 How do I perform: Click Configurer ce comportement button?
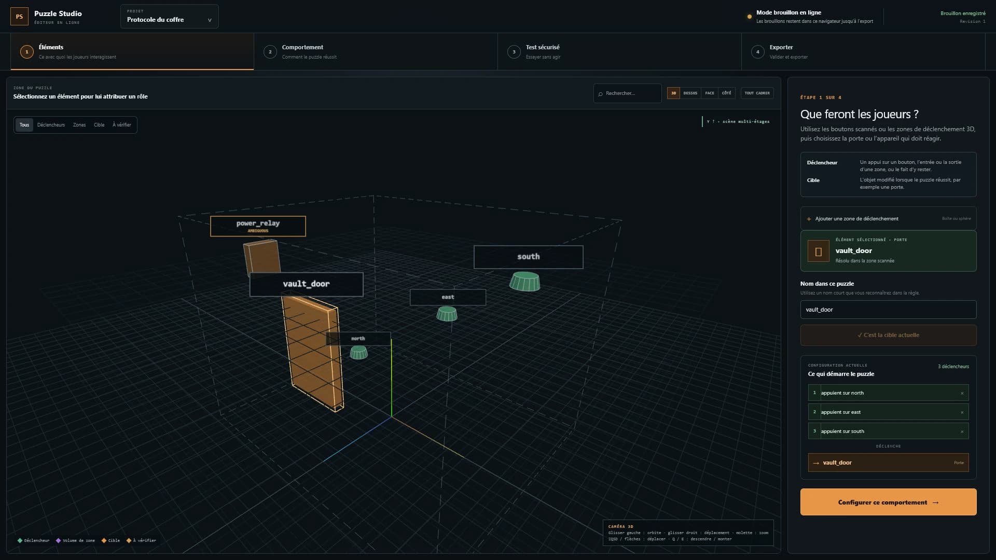888,502
